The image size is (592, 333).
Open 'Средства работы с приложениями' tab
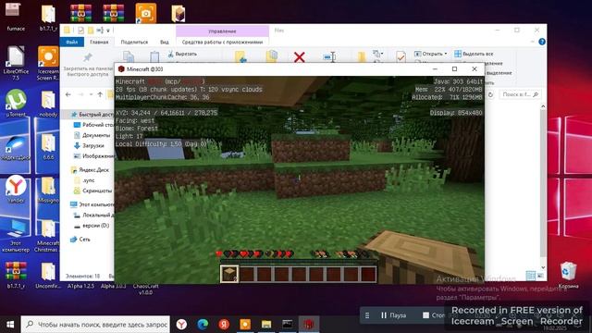(x=222, y=42)
